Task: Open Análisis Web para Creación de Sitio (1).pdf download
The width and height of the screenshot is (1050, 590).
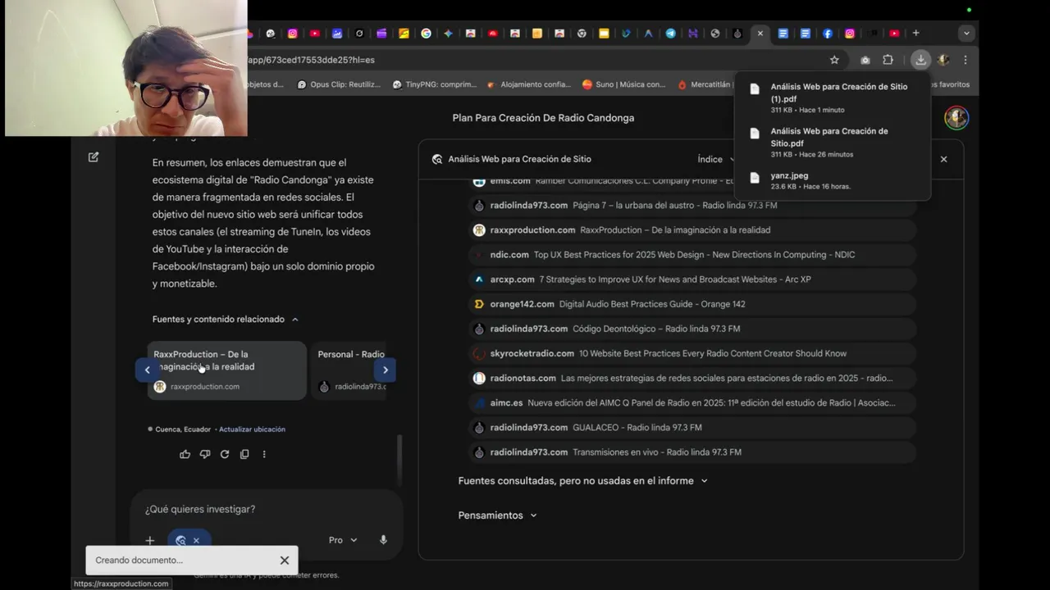Action: (x=833, y=98)
